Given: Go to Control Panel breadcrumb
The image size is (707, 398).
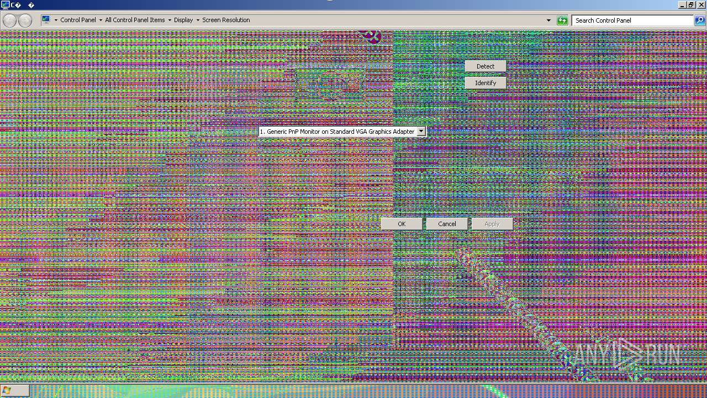Looking at the screenshot, I should click(x=78, y=20).
